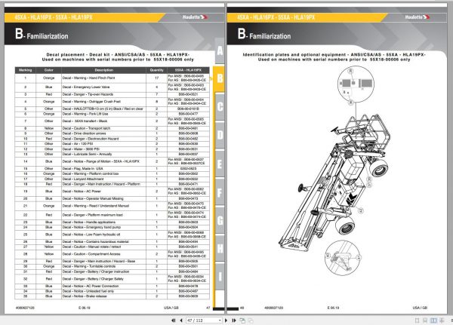Select row 'Decal - Notice - Brake release'
The height and width of the screenshot is (325, 453).
click(x=112, y=296)
